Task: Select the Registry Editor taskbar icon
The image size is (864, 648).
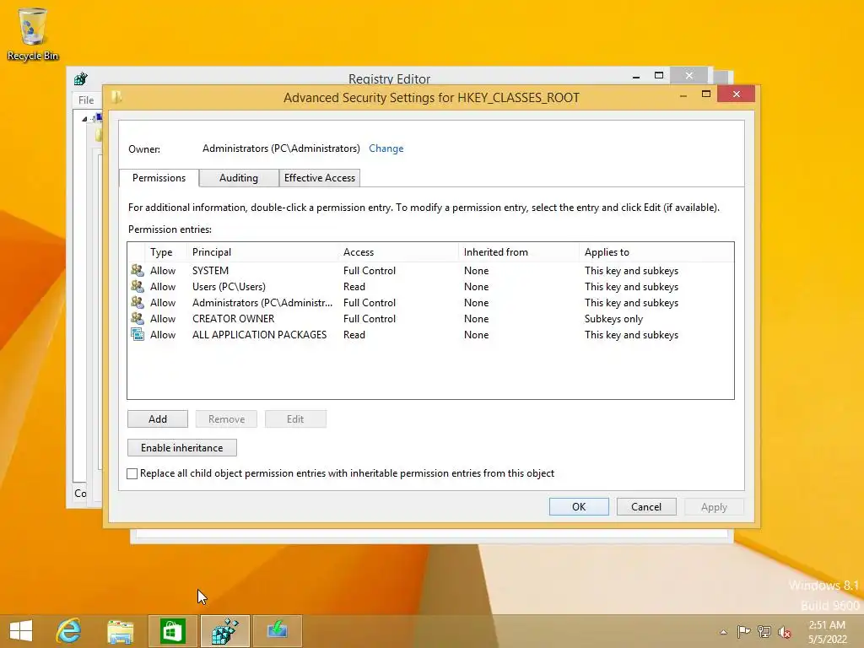Action: point(224,631)
